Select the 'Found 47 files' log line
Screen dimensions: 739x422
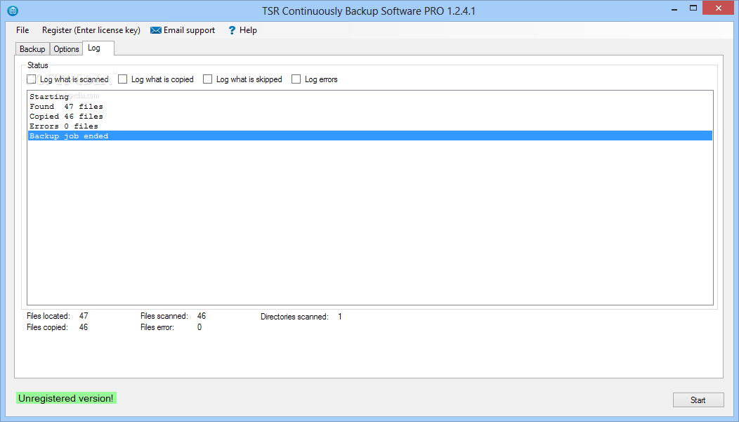(x=370, y=107)
